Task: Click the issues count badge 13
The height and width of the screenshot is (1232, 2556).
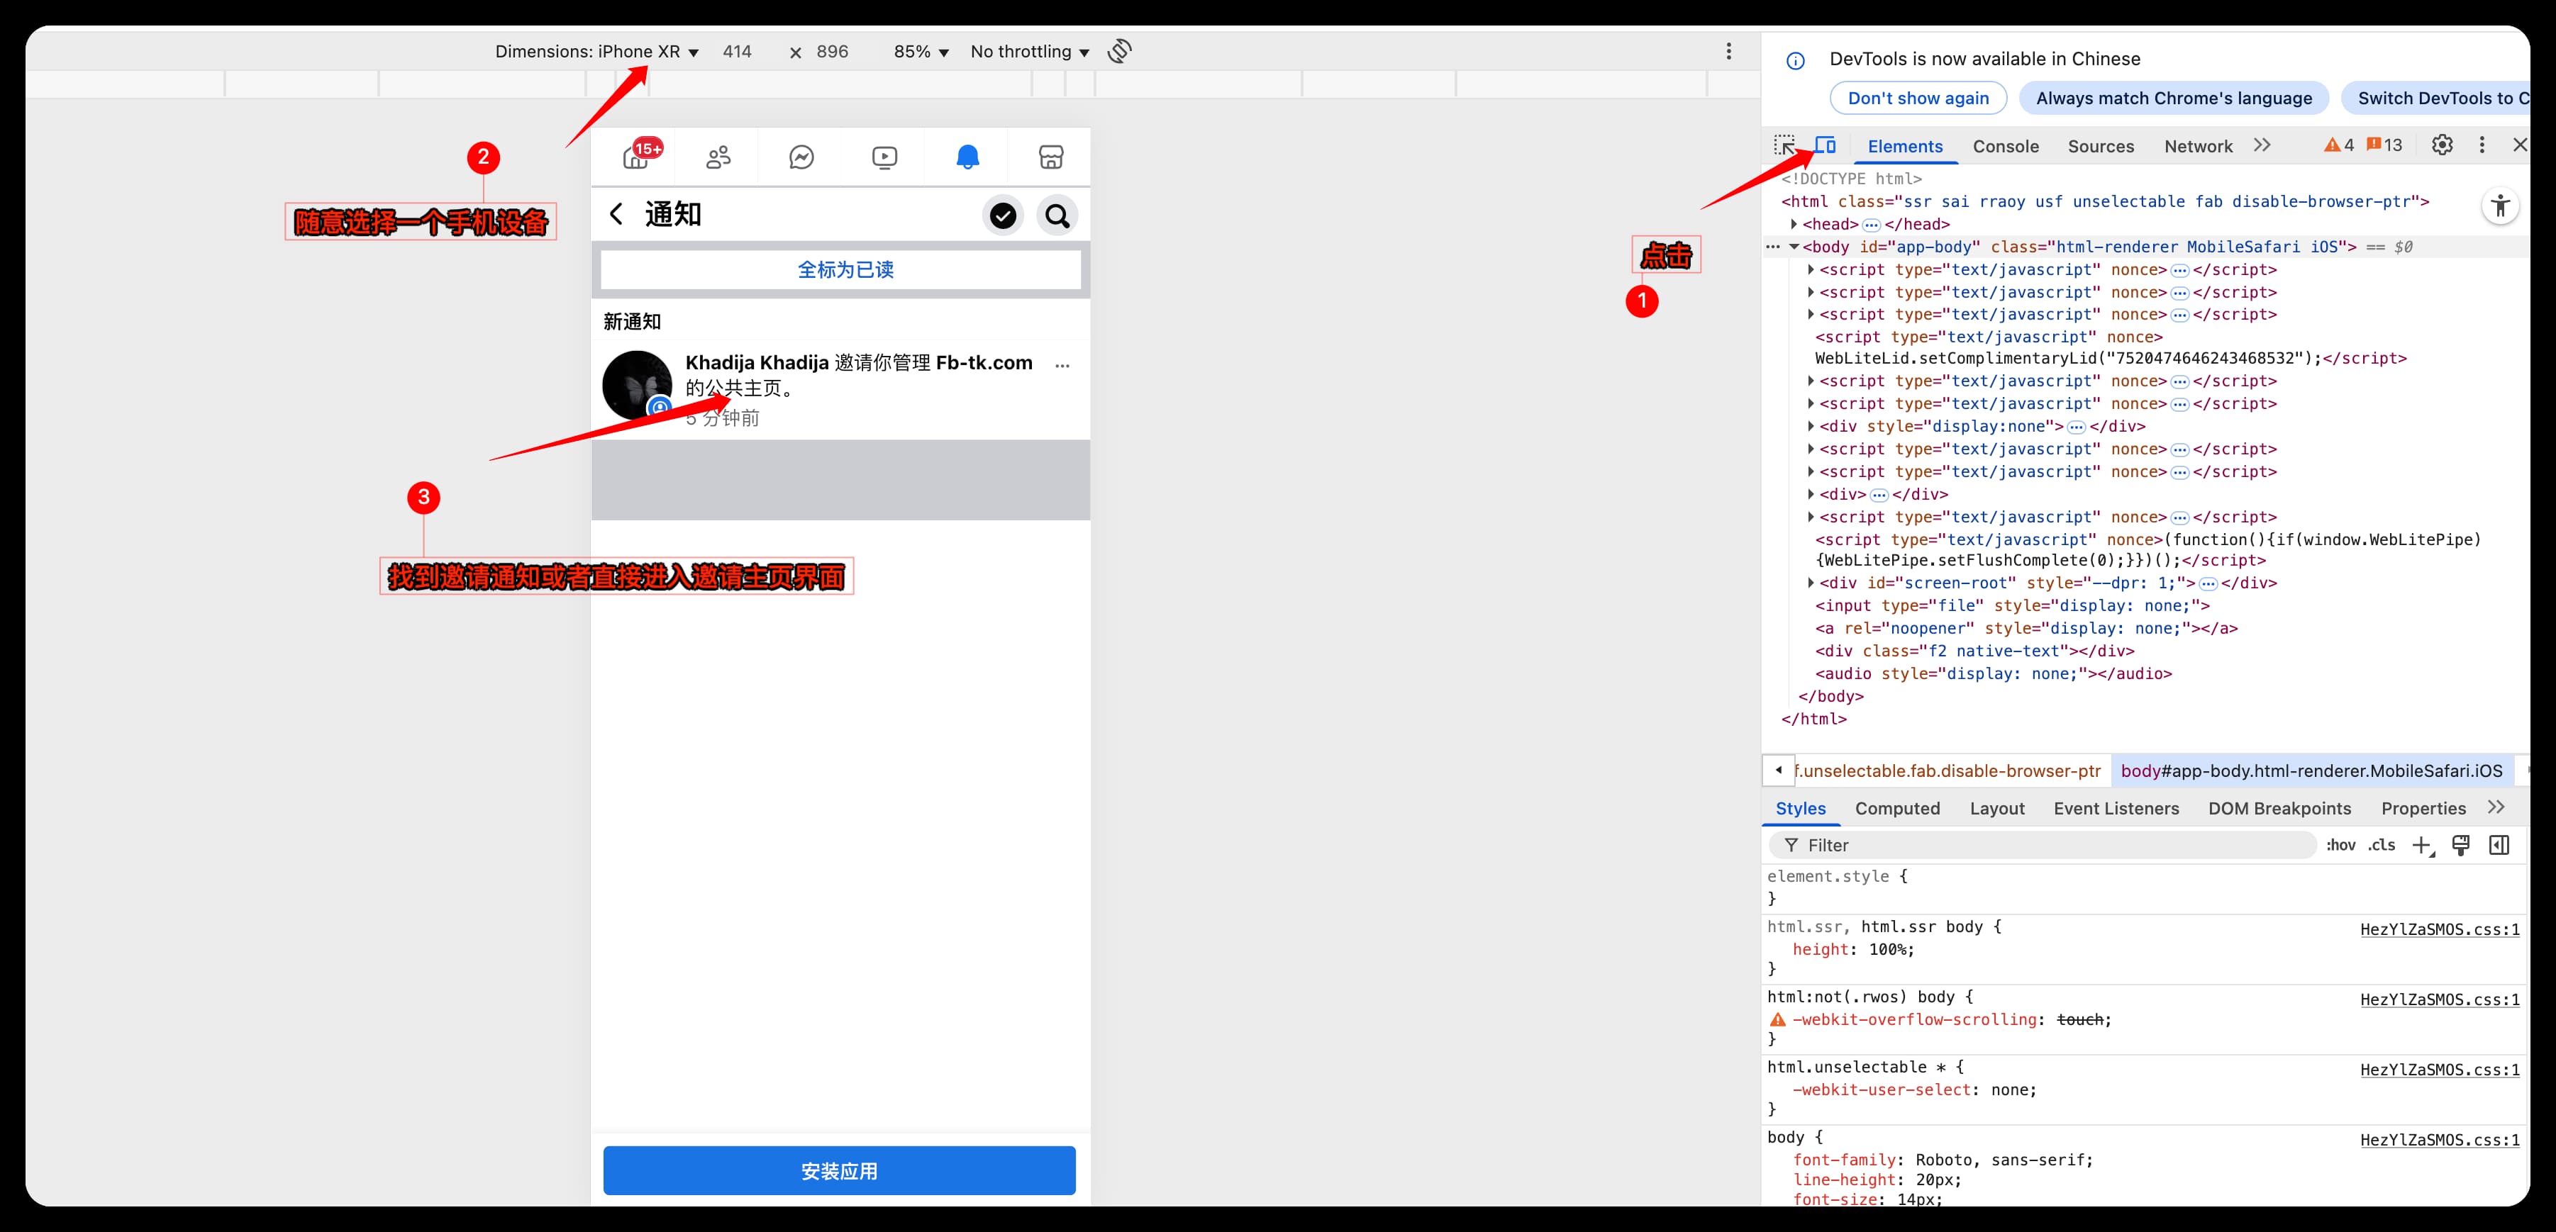Action: tap(2384, 145)
